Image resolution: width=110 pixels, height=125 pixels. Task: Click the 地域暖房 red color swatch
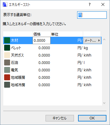pyautogui.click(x=7, y=77)
